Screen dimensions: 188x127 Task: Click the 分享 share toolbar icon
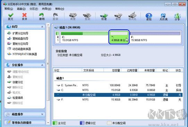(177, 17)
